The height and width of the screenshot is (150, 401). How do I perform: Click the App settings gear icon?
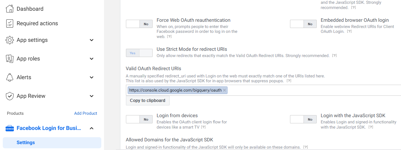(x=10, y=40)
